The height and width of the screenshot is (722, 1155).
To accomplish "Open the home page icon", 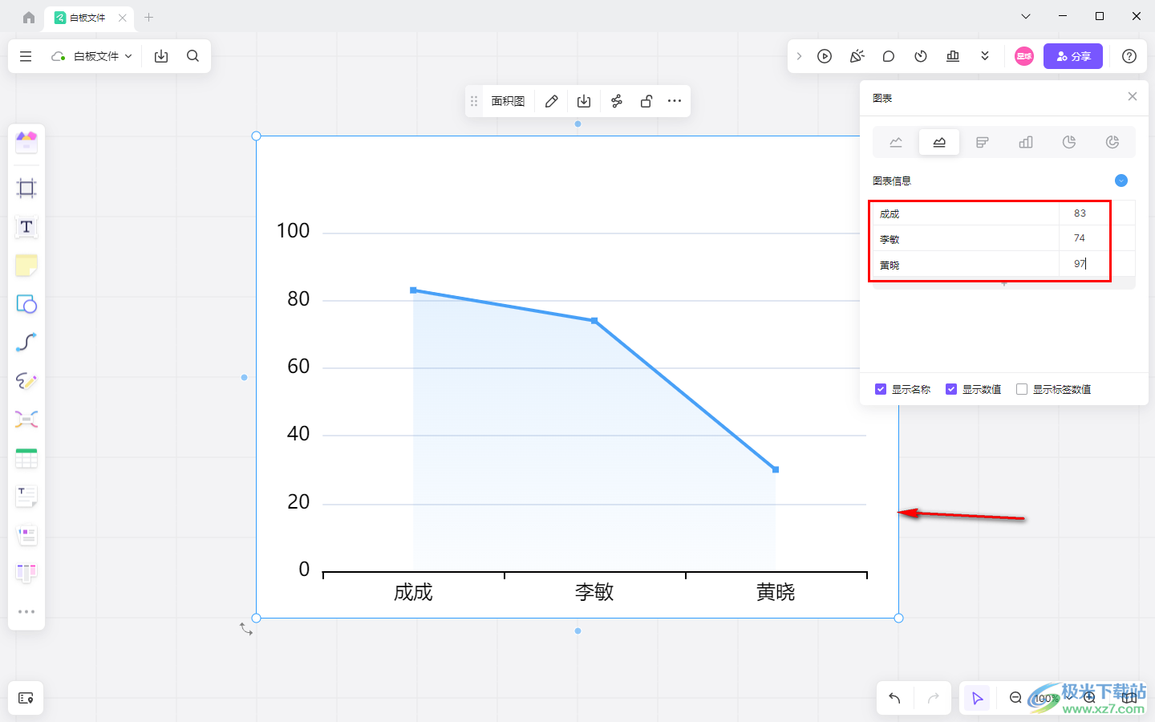I will tap(29, 17).
